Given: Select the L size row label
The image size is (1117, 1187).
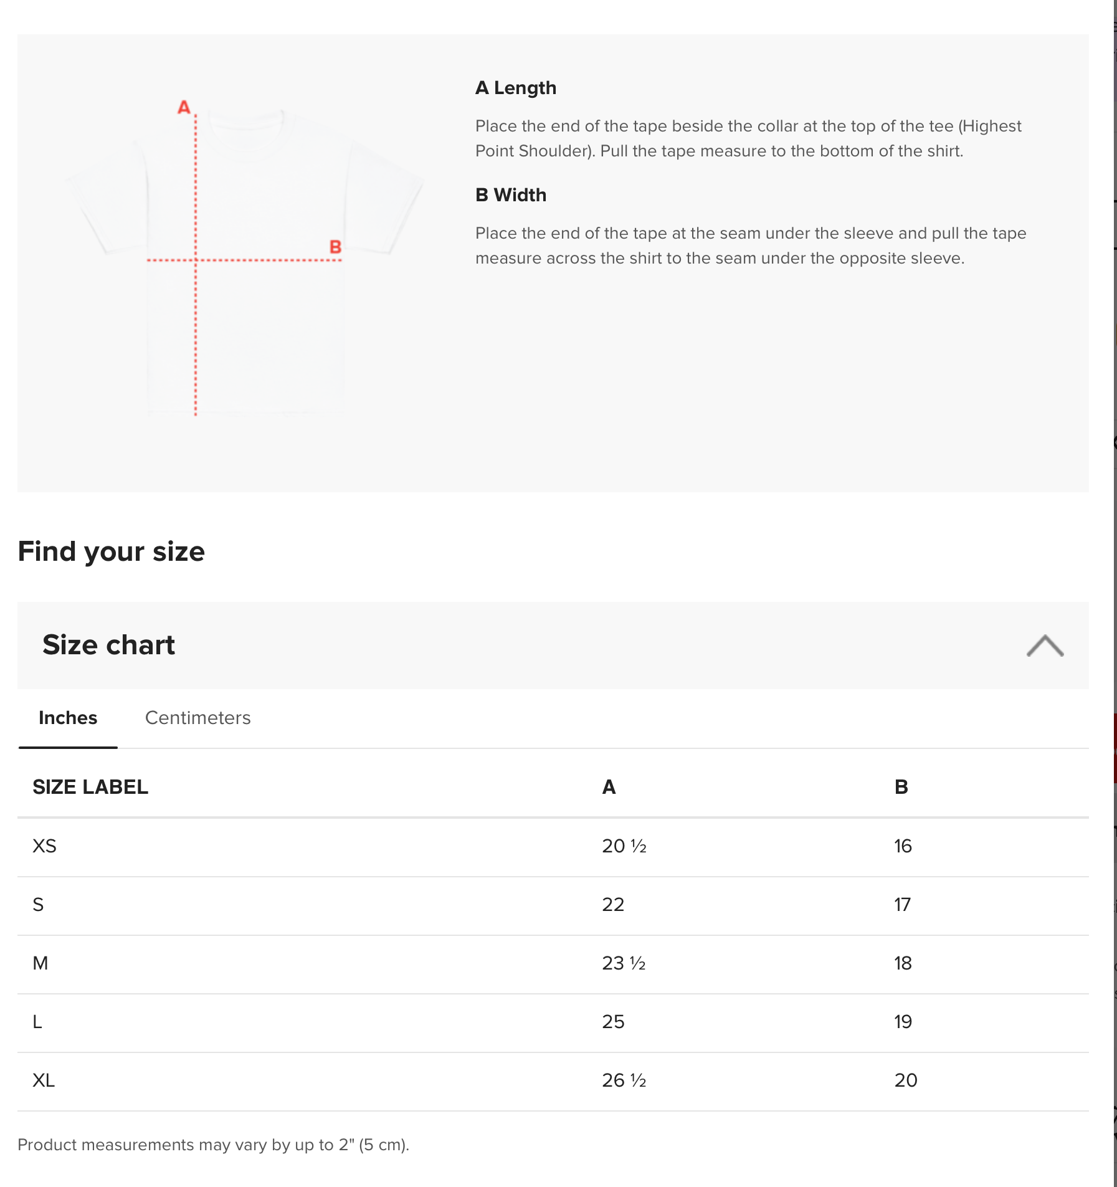Looking at the screenshot, I should 37,1022.
